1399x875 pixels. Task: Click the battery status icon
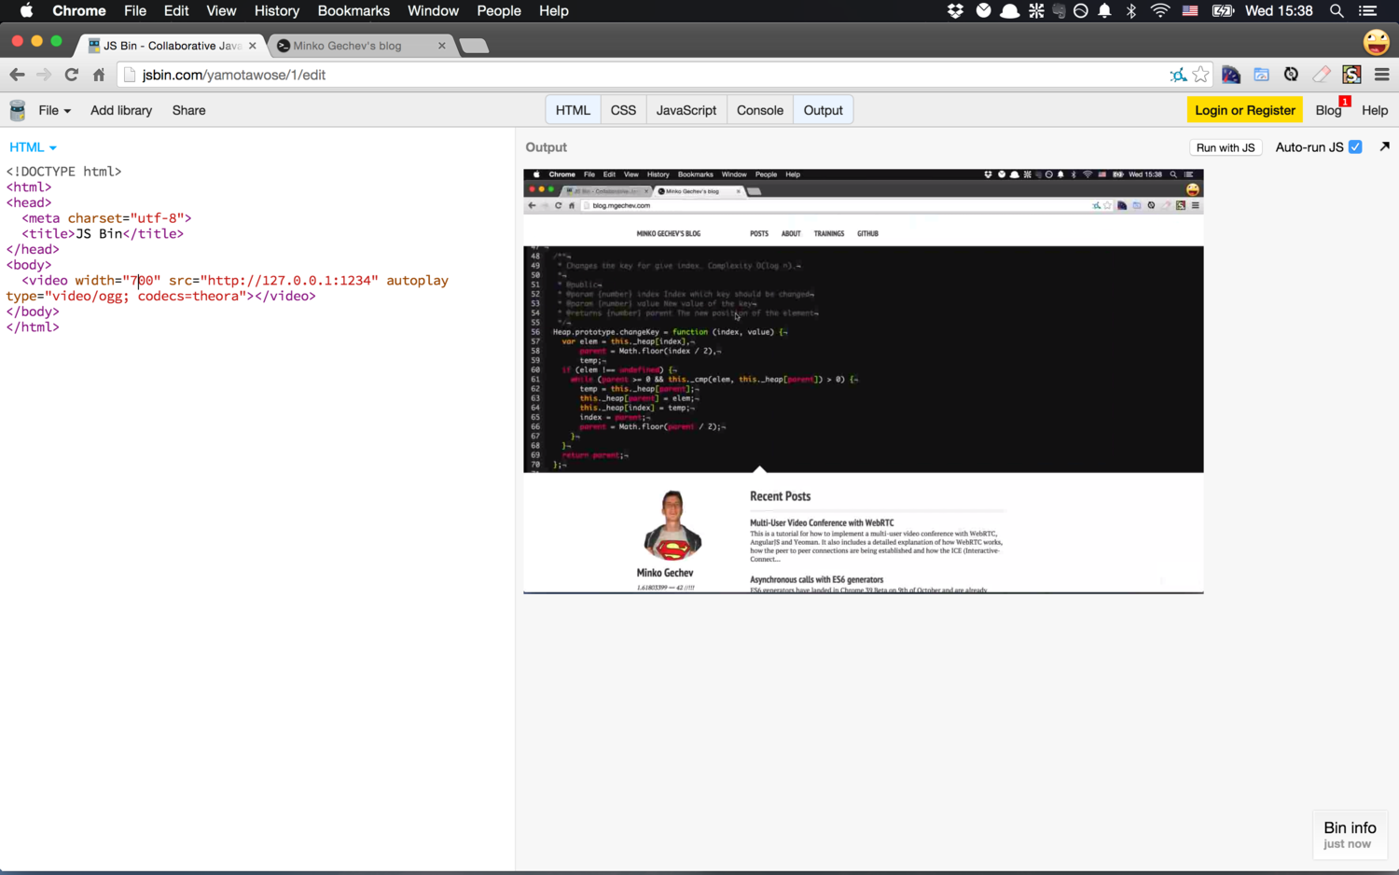(x=1223, y=11)
